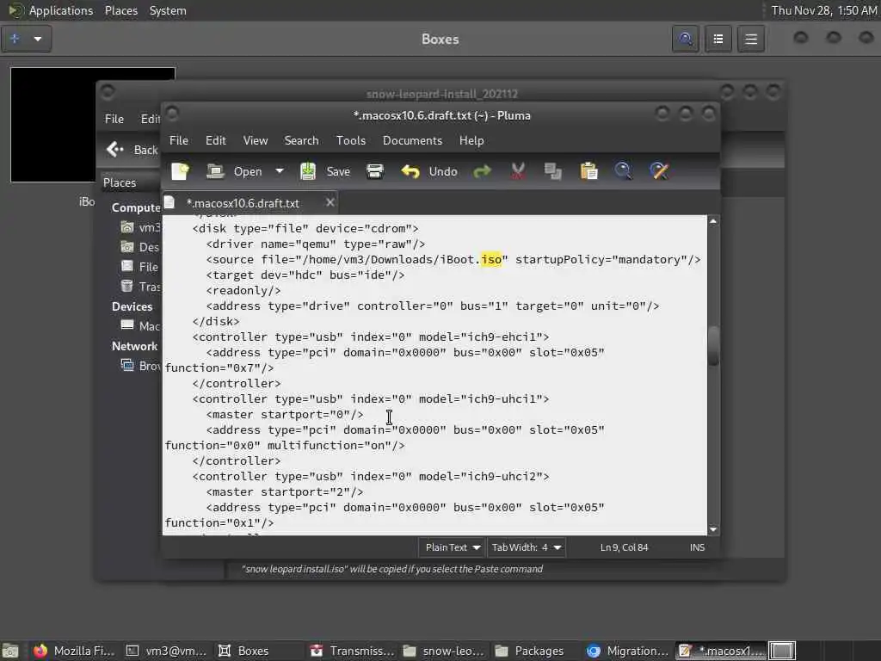
Task: Undo the last edit in Pluma
Action: pos(430,171)
